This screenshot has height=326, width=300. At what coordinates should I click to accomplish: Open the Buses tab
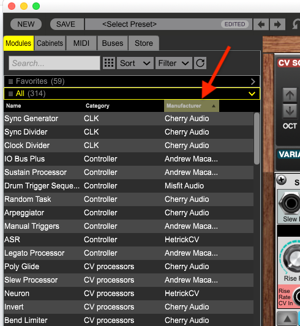coord(113,43)
